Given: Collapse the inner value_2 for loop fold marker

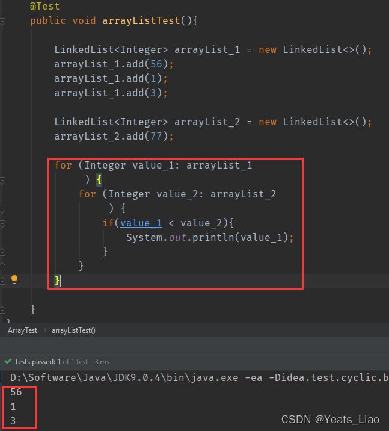Looking at the screenshot, I should [x=2, y=209].
